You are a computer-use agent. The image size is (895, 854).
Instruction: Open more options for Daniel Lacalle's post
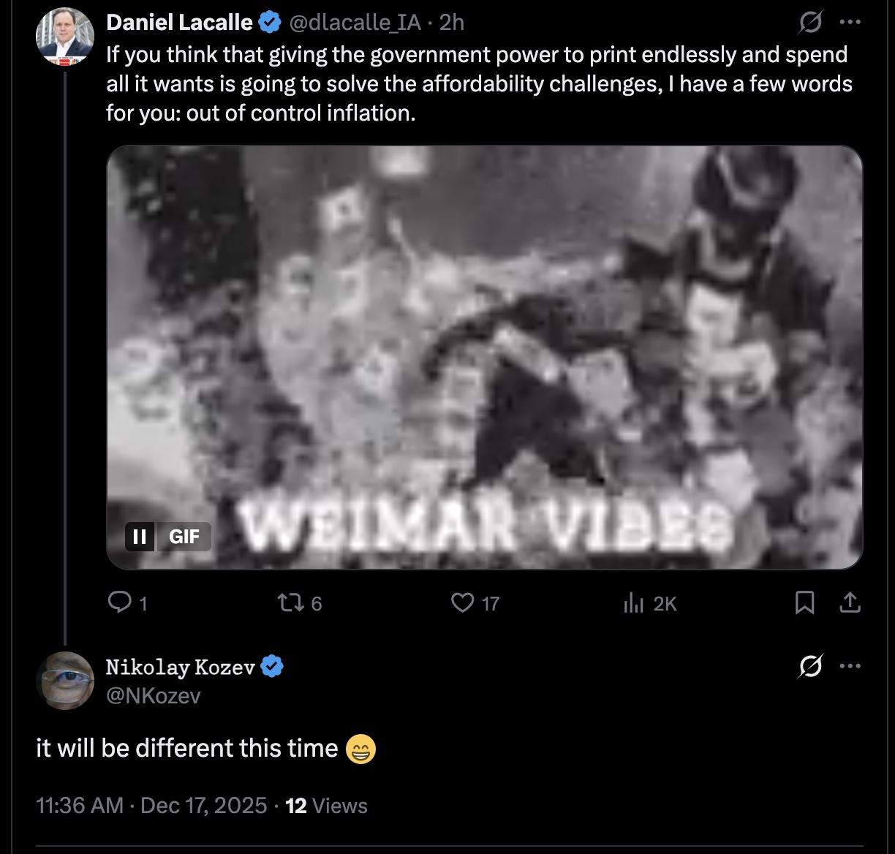pos(850,23)
